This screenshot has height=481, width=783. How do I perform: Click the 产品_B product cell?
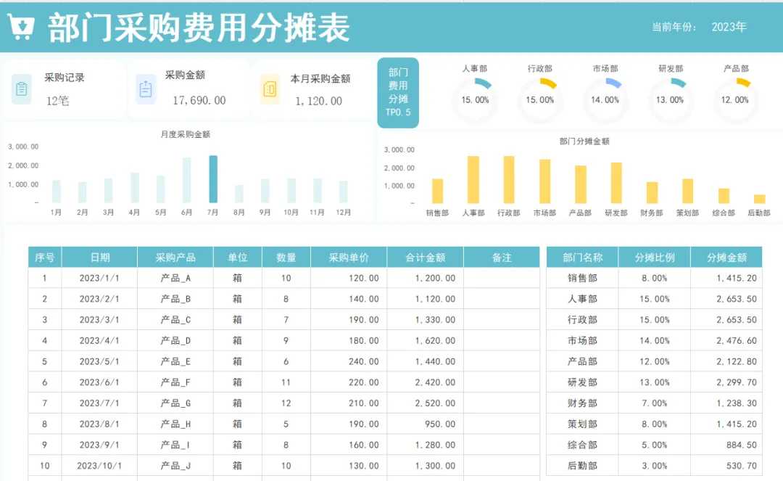(175, 299)
